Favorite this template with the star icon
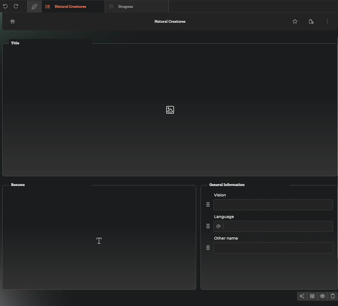Screen dimensions: 338x306 pyautogui.click(x=295, y=21)
